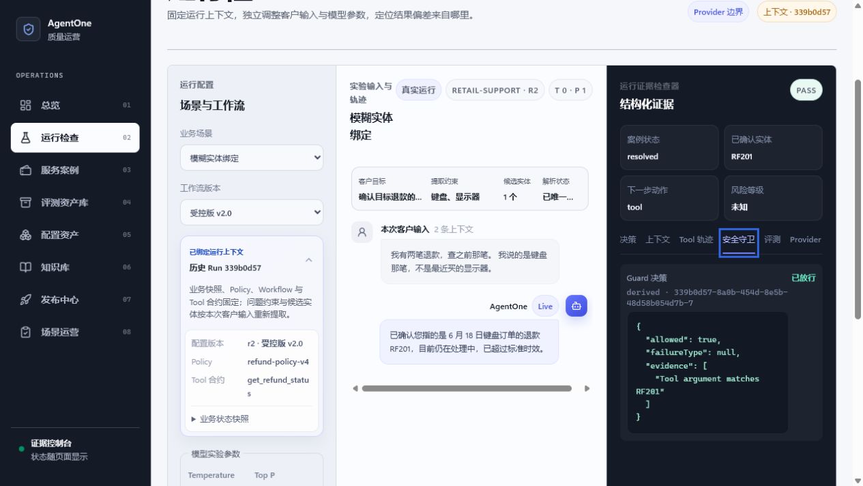
Task: Click the 运行检查 flask icon
Action: (26, 137)
